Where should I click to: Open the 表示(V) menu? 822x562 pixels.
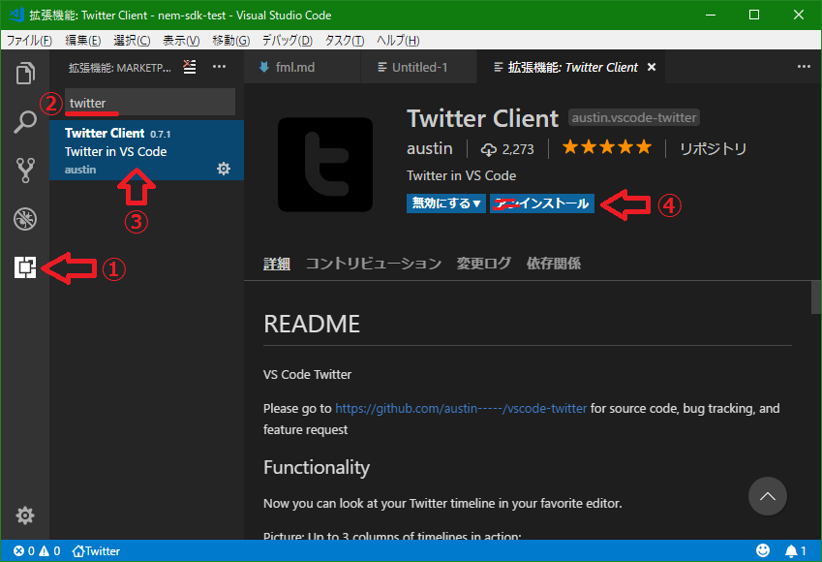point(181,41)
